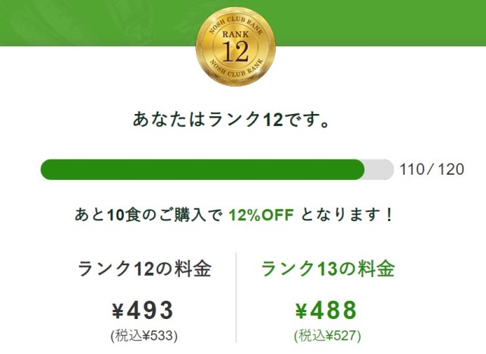Click the (税込¥533) tax-included note

pyautogui.click(x=144, y=336)
